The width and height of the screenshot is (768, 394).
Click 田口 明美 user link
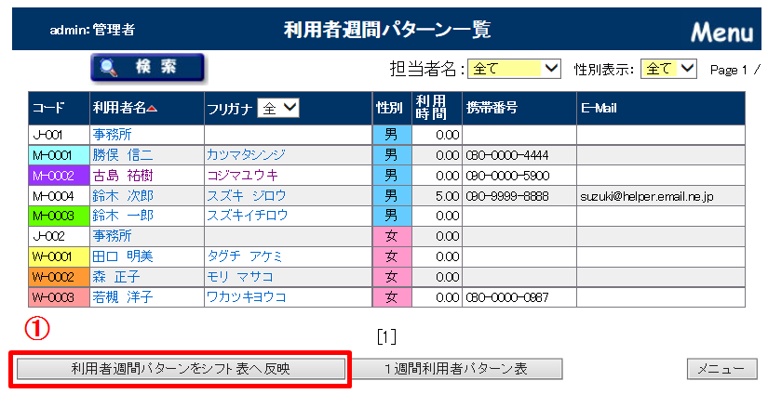(122, 256)
